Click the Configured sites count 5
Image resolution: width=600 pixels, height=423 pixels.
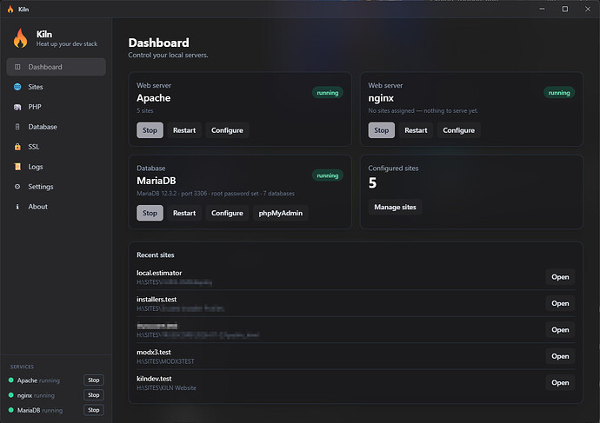tap(372, 183)
